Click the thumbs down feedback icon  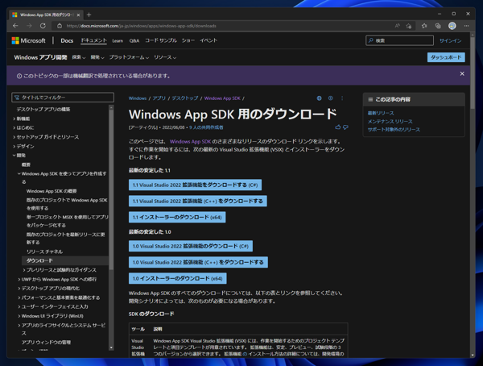[345, 127]
